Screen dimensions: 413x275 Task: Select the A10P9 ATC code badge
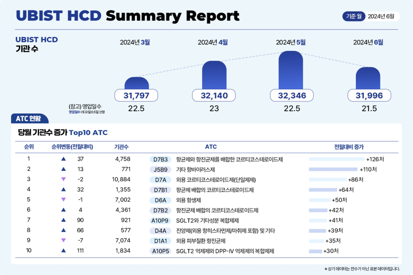pos(160,220)
